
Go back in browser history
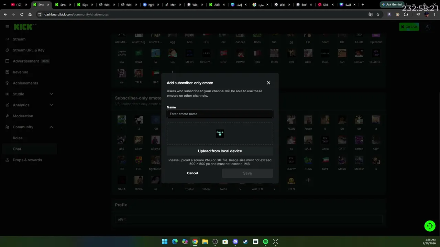click(5, 14)
